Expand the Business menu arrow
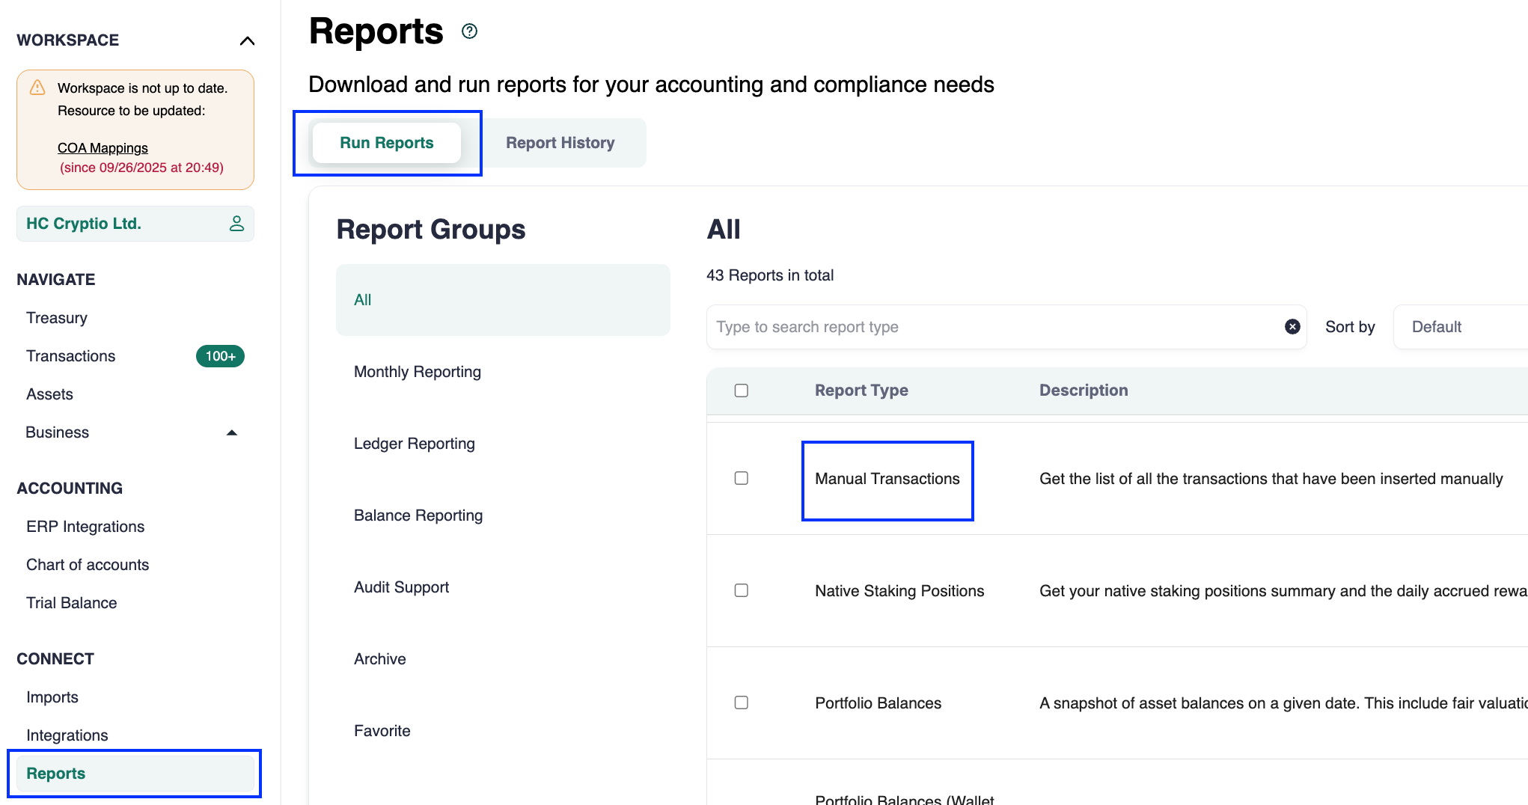Image resolution: width=1528 pixels, height=805 pixels. point(232,432)
